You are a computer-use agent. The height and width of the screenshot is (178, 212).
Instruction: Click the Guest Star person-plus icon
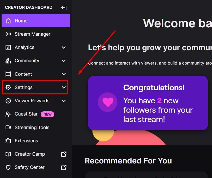pos(8,114)
